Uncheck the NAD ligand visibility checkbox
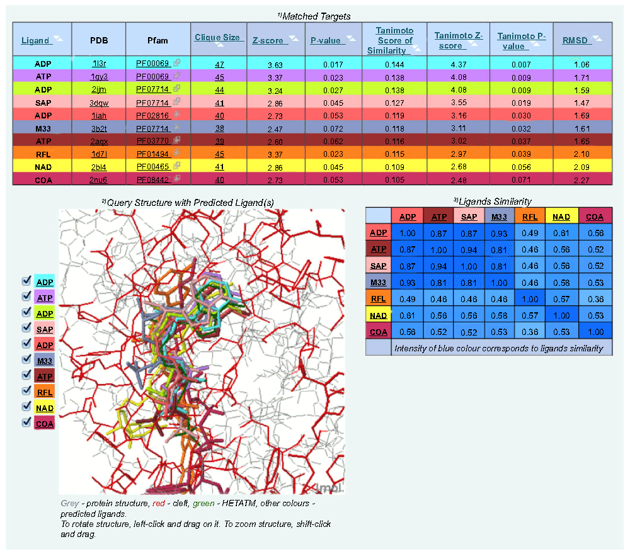This screenshot has width=630, height=554. [x=26, y=406]
